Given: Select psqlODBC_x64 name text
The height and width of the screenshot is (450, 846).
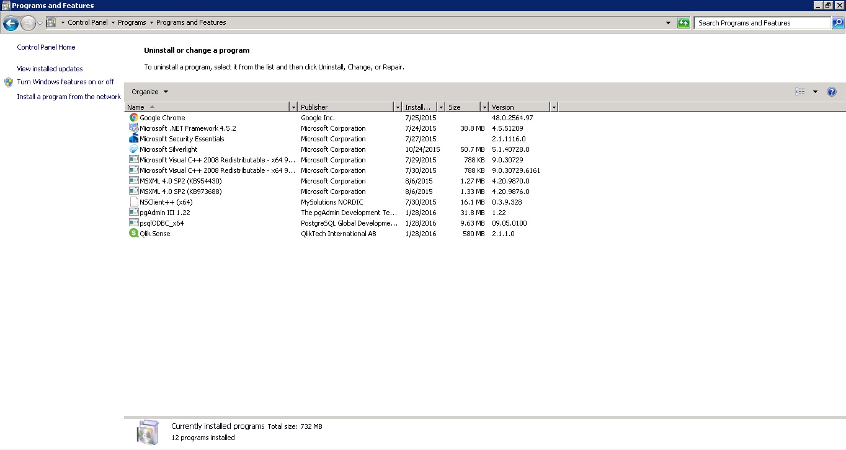Looking at the screenshot, I should [x=161, y=223].
